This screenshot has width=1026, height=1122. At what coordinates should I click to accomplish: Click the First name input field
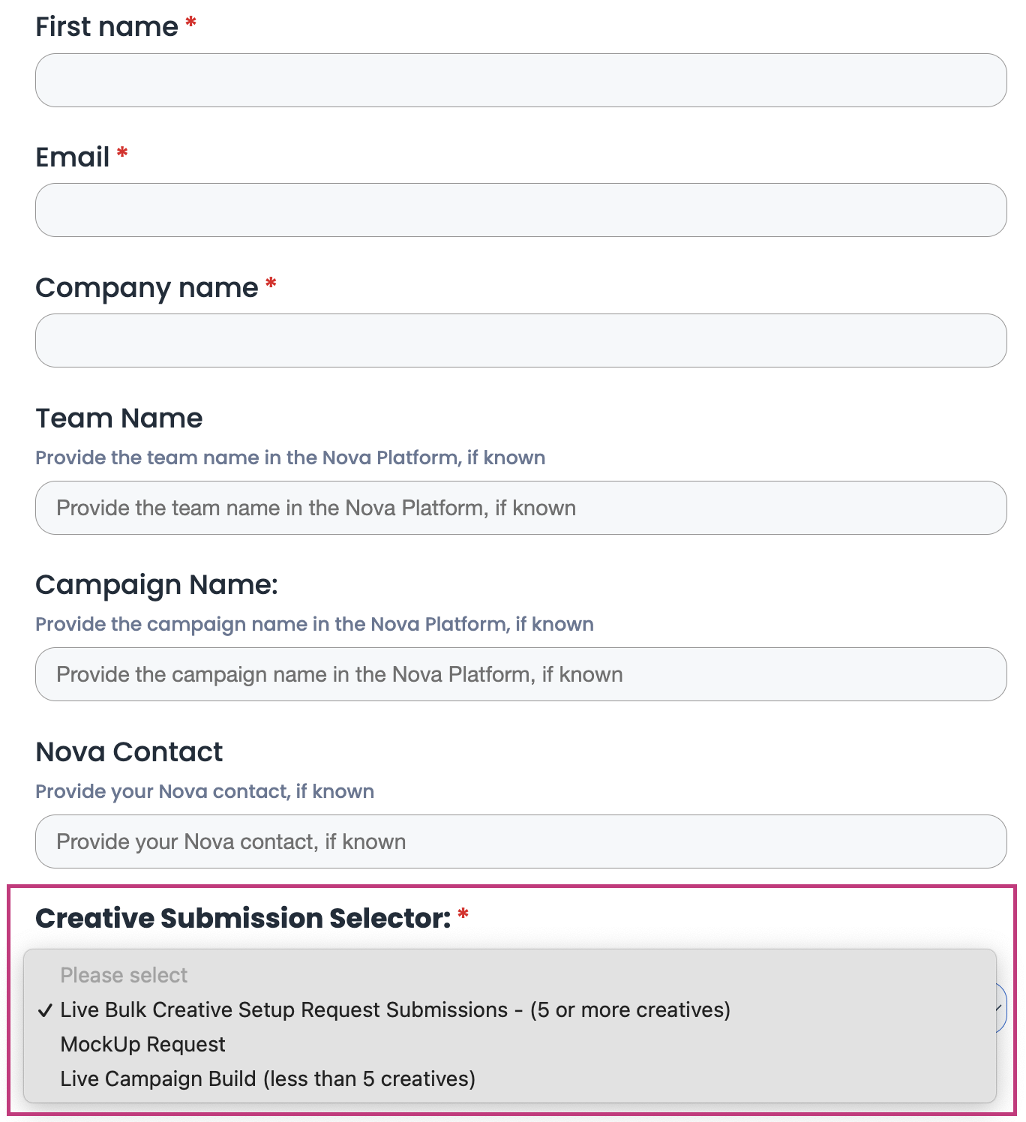tap(520, 80)
